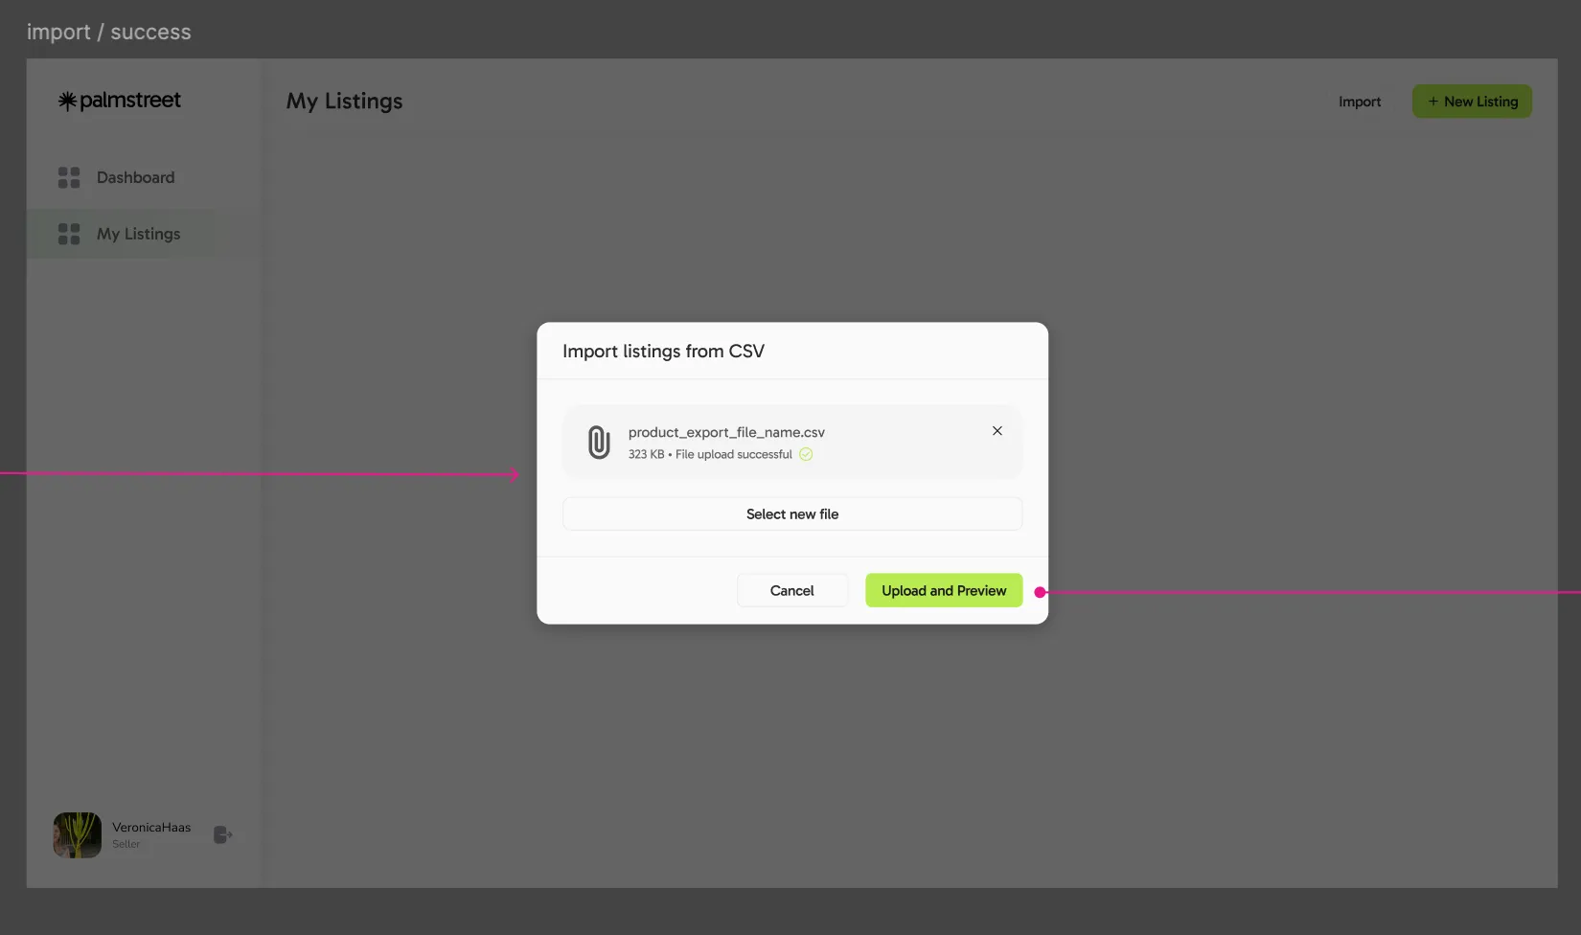Create a listing with New Listing button
The image size is (1581, 935).
[1472, 102]
